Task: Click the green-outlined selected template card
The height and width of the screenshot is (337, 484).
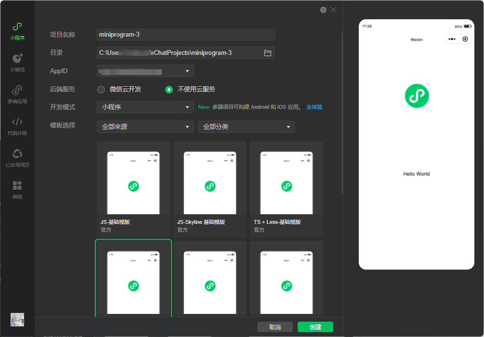Action: click(133, 278)
